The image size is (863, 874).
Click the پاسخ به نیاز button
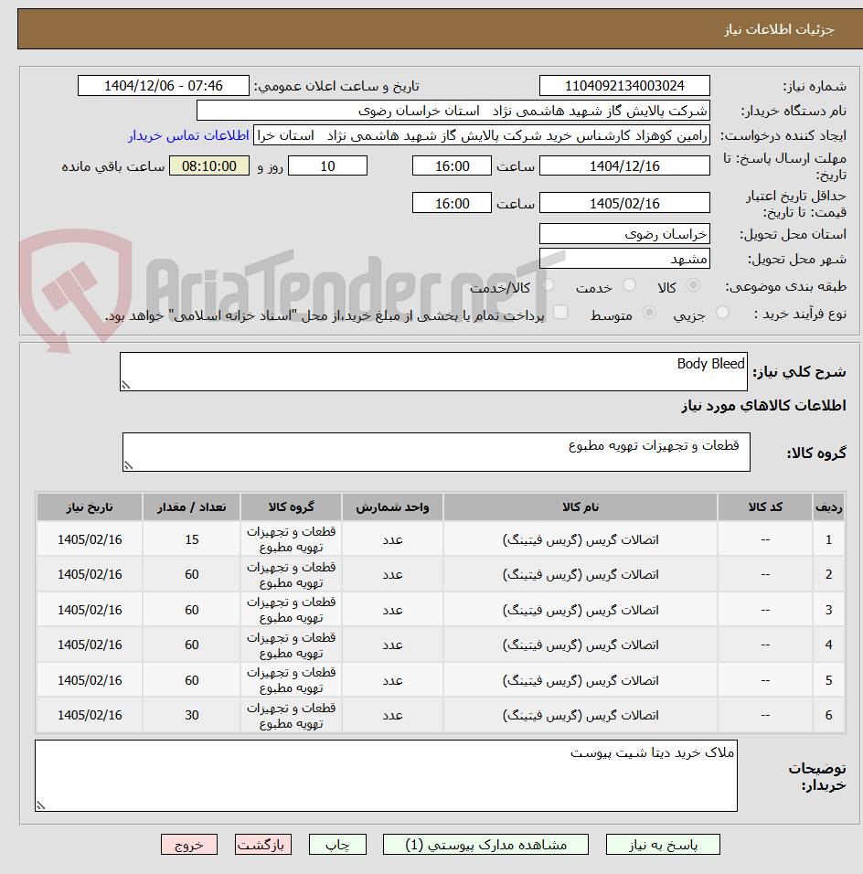tap(663, 845)
